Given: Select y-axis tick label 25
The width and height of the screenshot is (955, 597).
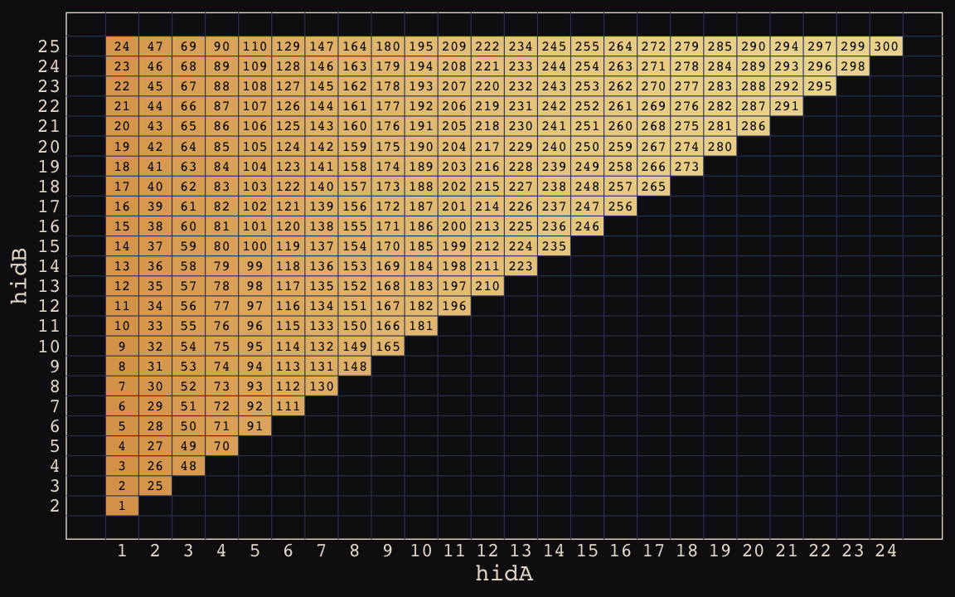Looking at the screenshot, I should click(49, 46).
